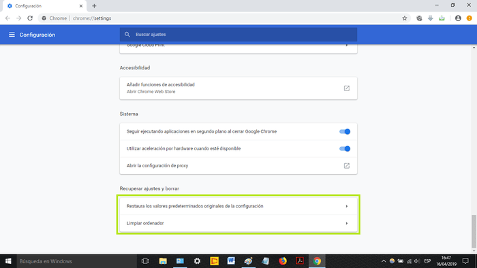Click the Chrome icon in the taskbar

pos(317,261)
